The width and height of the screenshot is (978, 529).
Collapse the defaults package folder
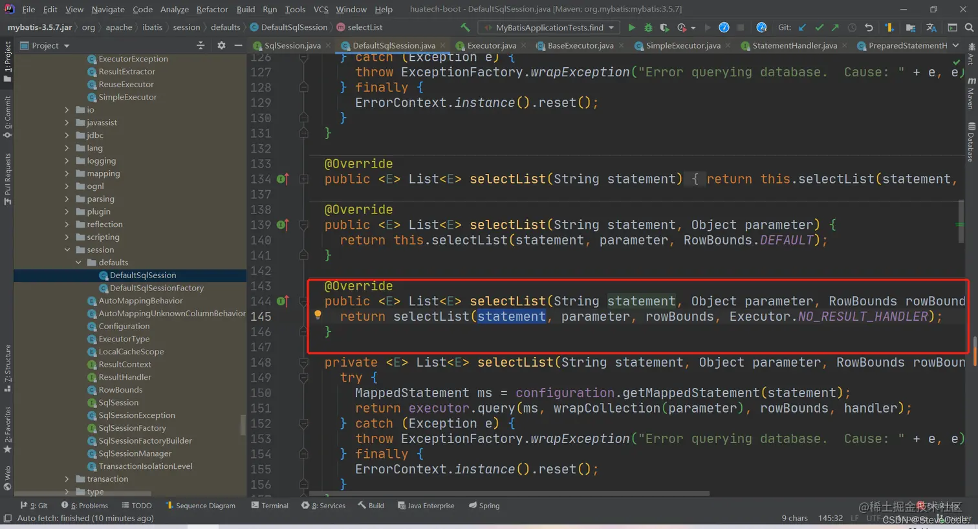(x=78, y=263)
